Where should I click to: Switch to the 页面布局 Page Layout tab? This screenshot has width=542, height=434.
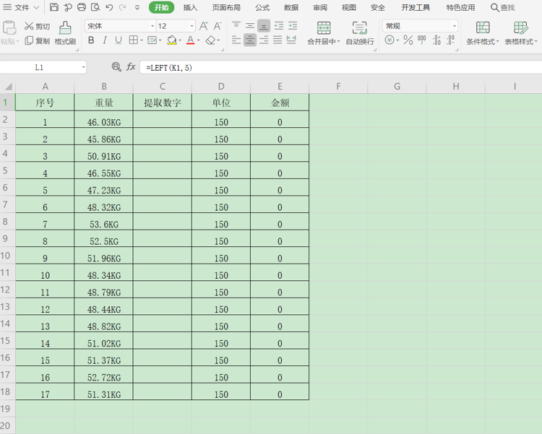(226, 7)
